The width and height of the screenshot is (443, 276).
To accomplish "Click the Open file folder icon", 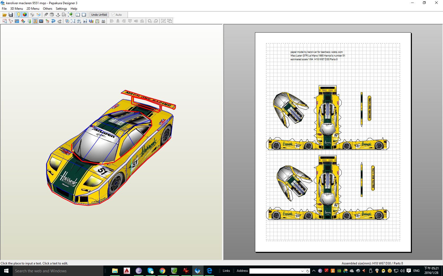I will [4, 15].
